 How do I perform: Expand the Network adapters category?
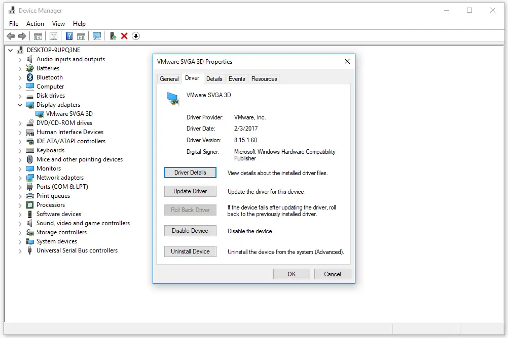(x=20, y=178)
